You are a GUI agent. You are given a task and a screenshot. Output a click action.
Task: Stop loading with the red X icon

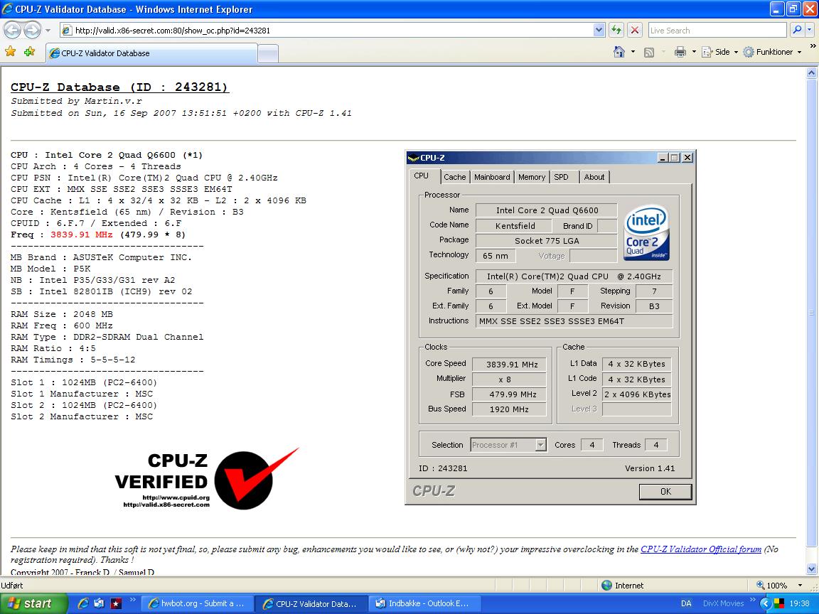click(635, 31)
